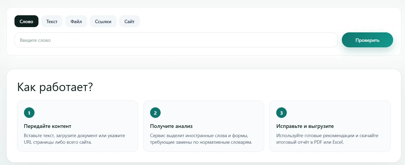Image resolution: width=405 pixels, height=165 pixels.
Task: Select the active Слово tab
Action: [x=26, y=21]
